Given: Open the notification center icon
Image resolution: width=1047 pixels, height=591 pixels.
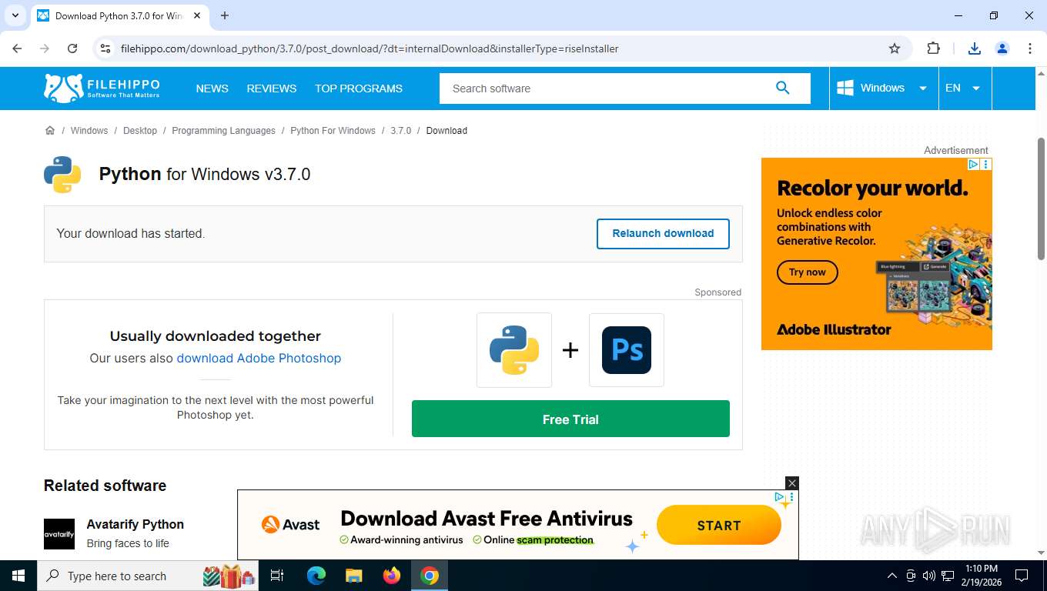Looking at the screenshot, I should [1022, 576].
